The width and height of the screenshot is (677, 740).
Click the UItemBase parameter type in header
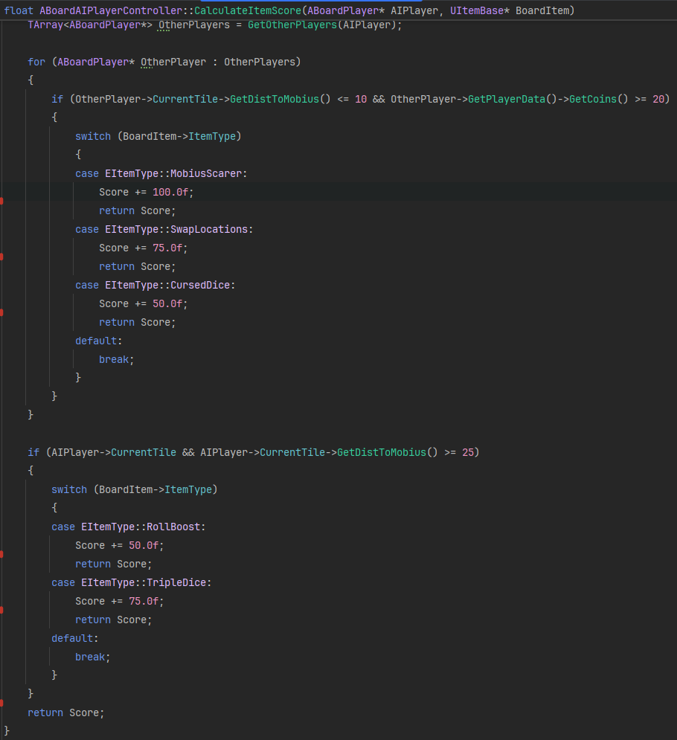(477, 10)
